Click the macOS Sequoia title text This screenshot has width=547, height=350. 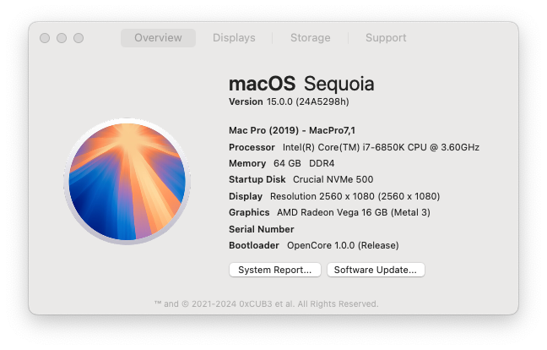click(x=301, y=84)
